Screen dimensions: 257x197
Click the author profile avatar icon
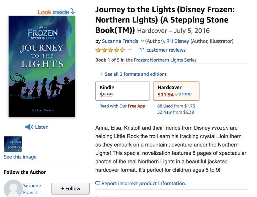13,189
